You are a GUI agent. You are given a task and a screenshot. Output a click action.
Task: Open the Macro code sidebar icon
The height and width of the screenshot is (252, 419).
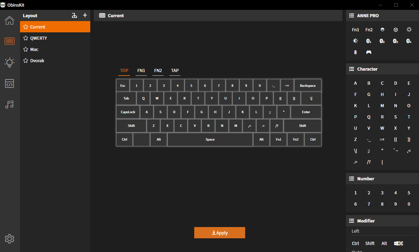tap(9, 84)
